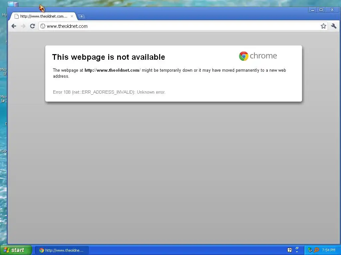Open the Chrome wrench menu
The height and width of the screenshot is (255, 341).
click(334, 26)
